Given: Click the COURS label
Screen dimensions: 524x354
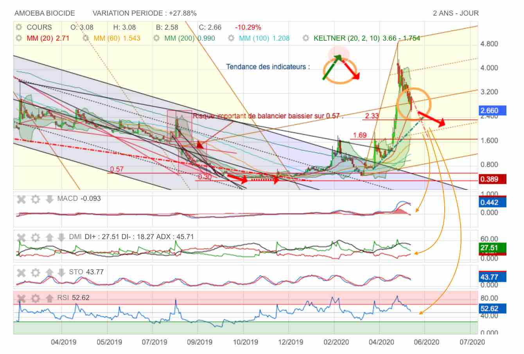Looking at the screenshot, I should point(39,27).
